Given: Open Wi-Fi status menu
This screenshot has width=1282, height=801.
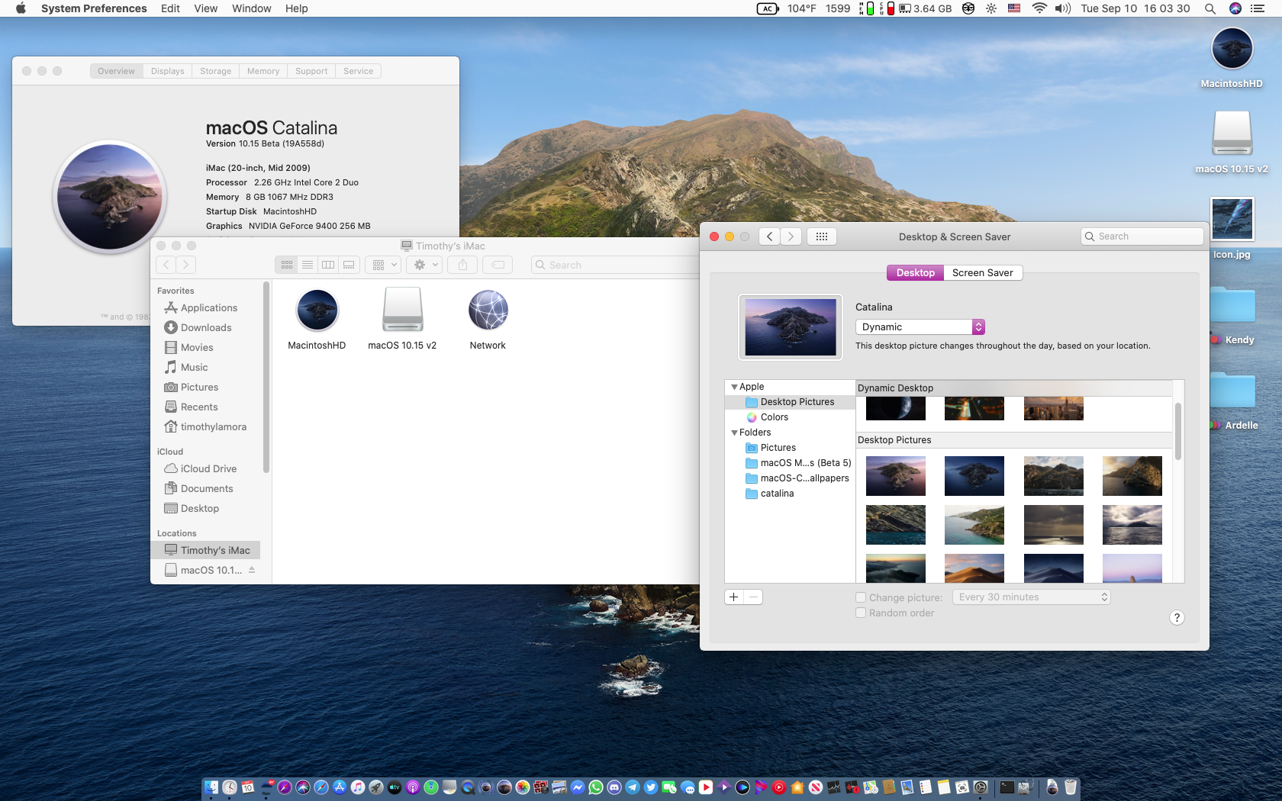Looking at the screenshot, I should [1039, 8].
